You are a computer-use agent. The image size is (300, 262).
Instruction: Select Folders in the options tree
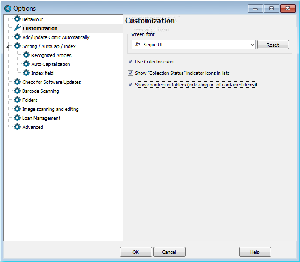click(x=30, y=100)
